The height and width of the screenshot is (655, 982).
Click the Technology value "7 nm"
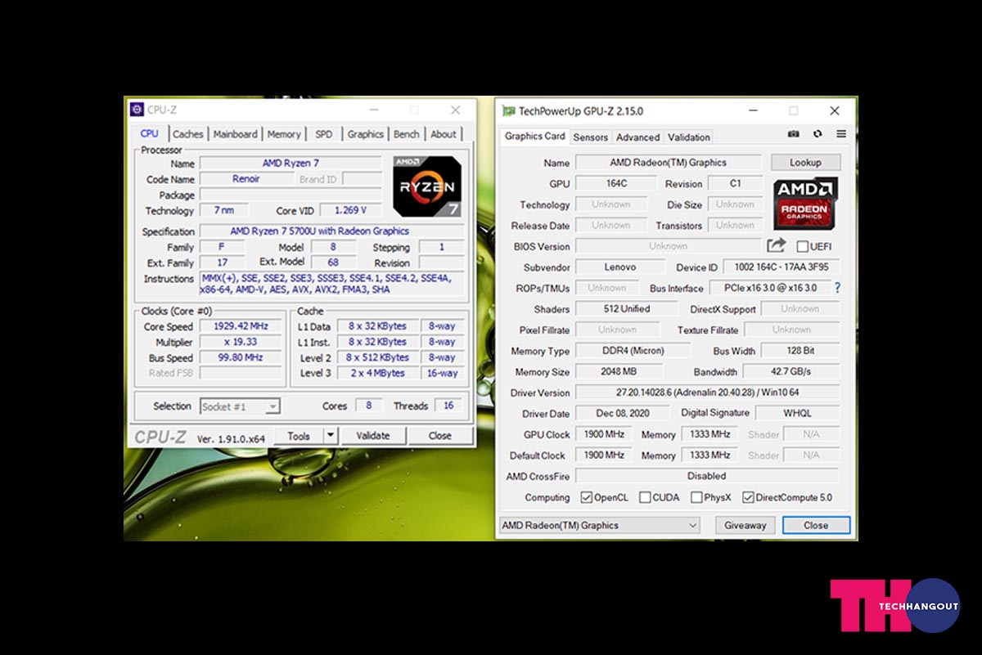click(x=224, y=210)
